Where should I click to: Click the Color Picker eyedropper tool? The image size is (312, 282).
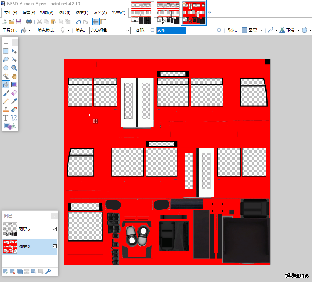tap(14, 101)
